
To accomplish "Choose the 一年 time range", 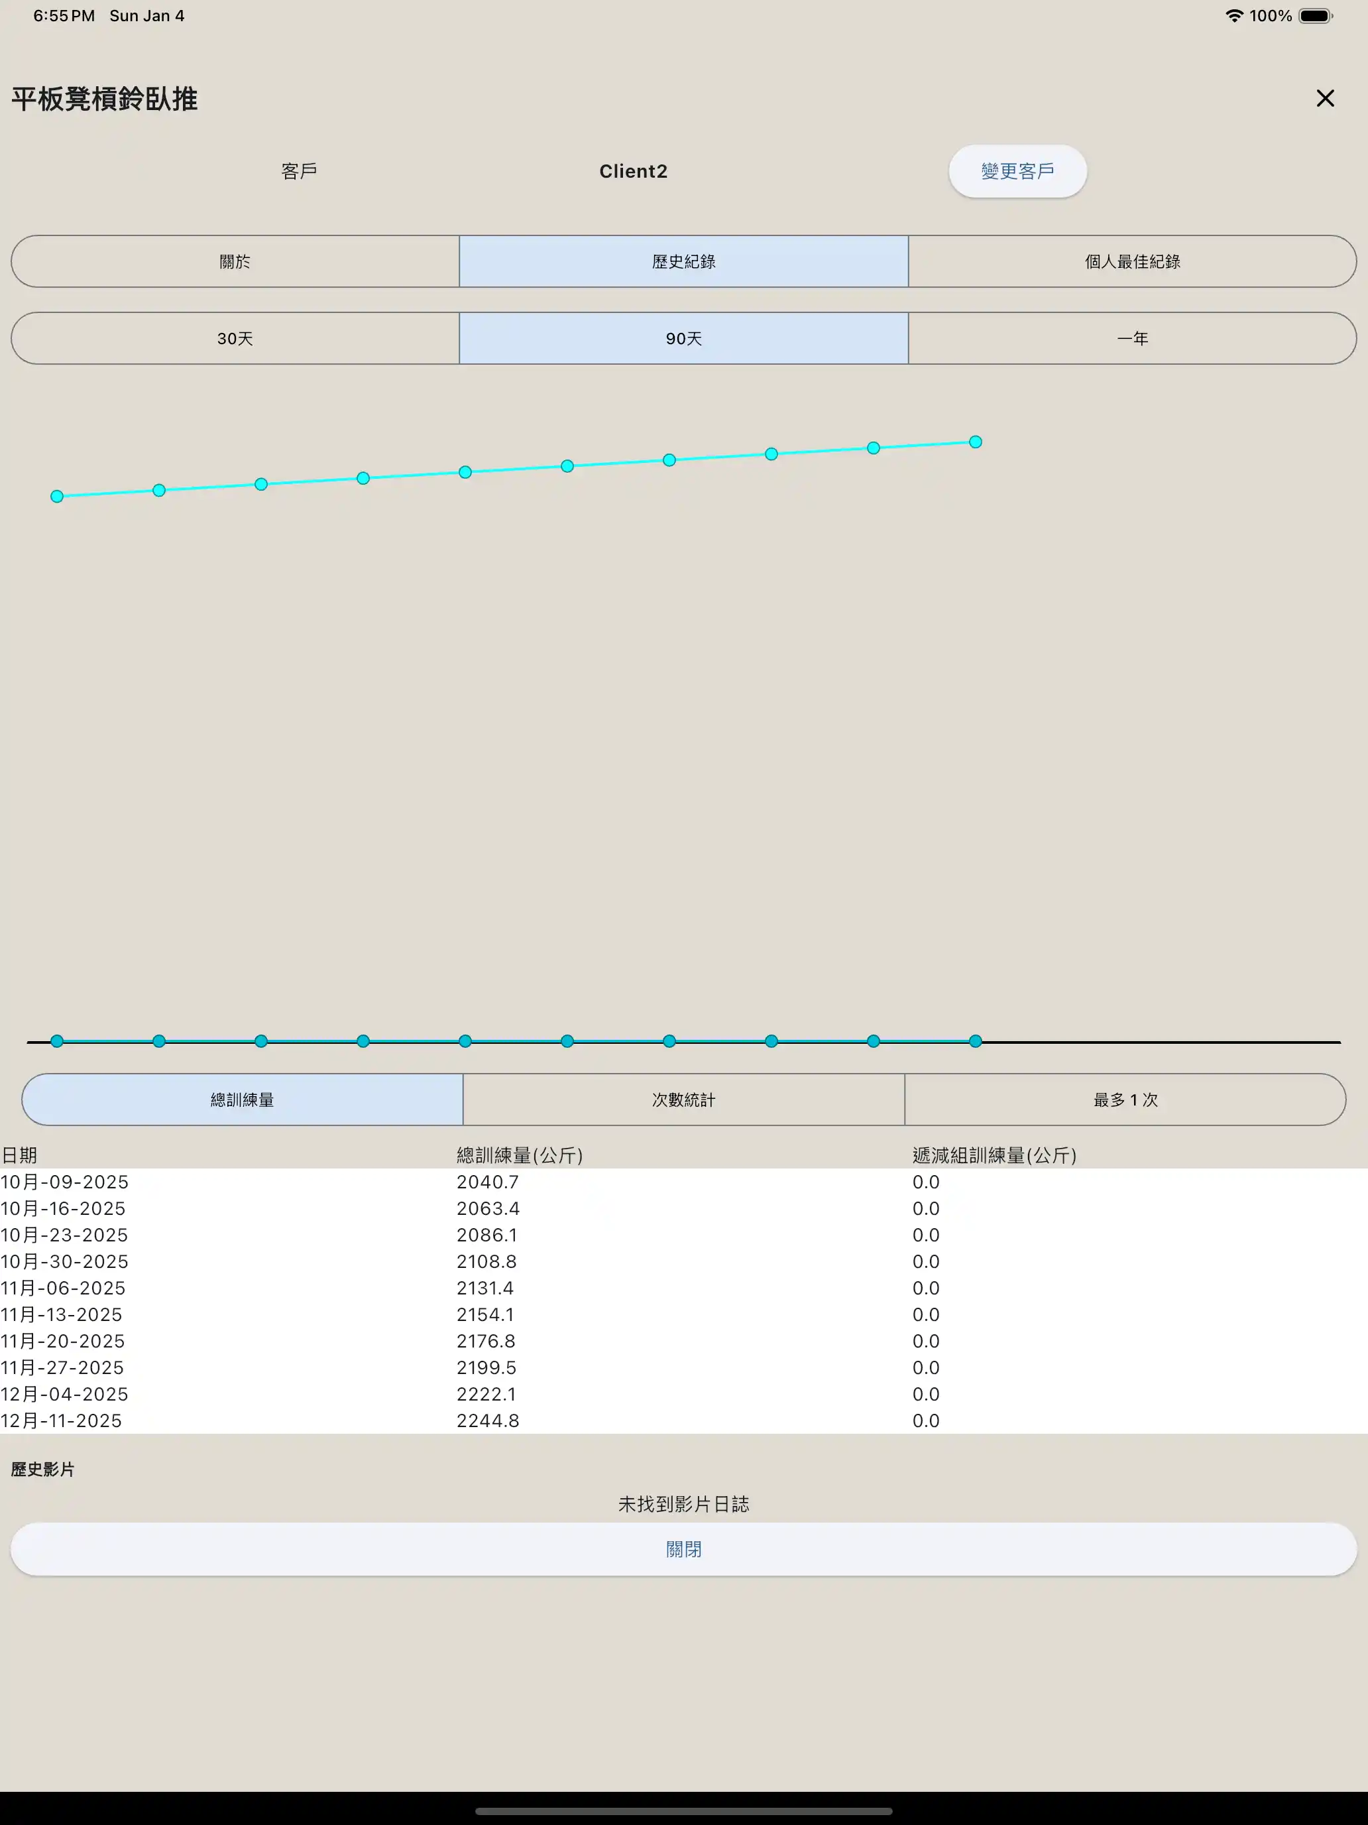I will 1132,338.
